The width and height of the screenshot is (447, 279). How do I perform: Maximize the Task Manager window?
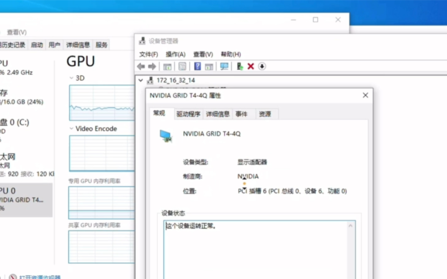316,20
